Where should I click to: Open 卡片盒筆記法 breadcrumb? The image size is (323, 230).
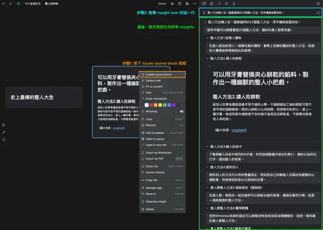pos(33,3)
